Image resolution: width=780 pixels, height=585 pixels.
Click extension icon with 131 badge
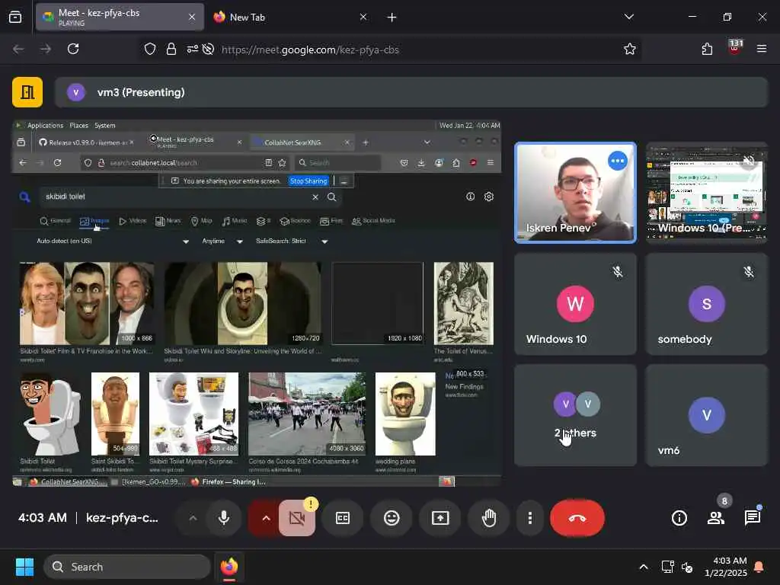coord(735,48)
